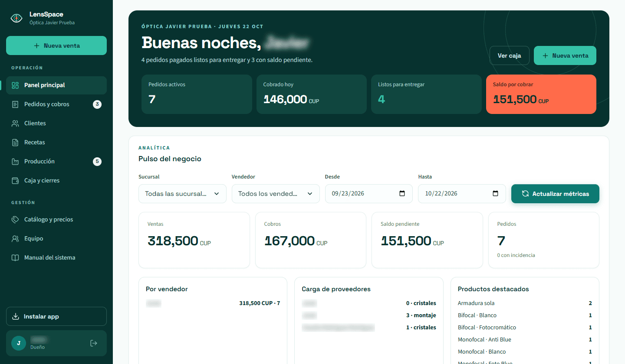Click the Producción factory icon
625x364 pixels.
point(15,162)
